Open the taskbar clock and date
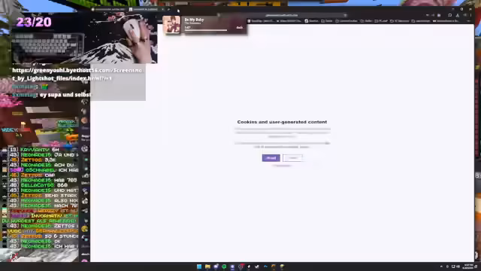 (x=468, y=266)
